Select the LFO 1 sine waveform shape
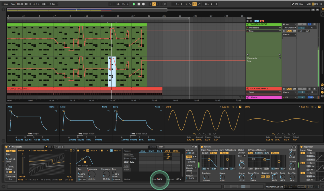Image resolution: width=324 pixels, height=191 pixels. (x=194, y=134)
